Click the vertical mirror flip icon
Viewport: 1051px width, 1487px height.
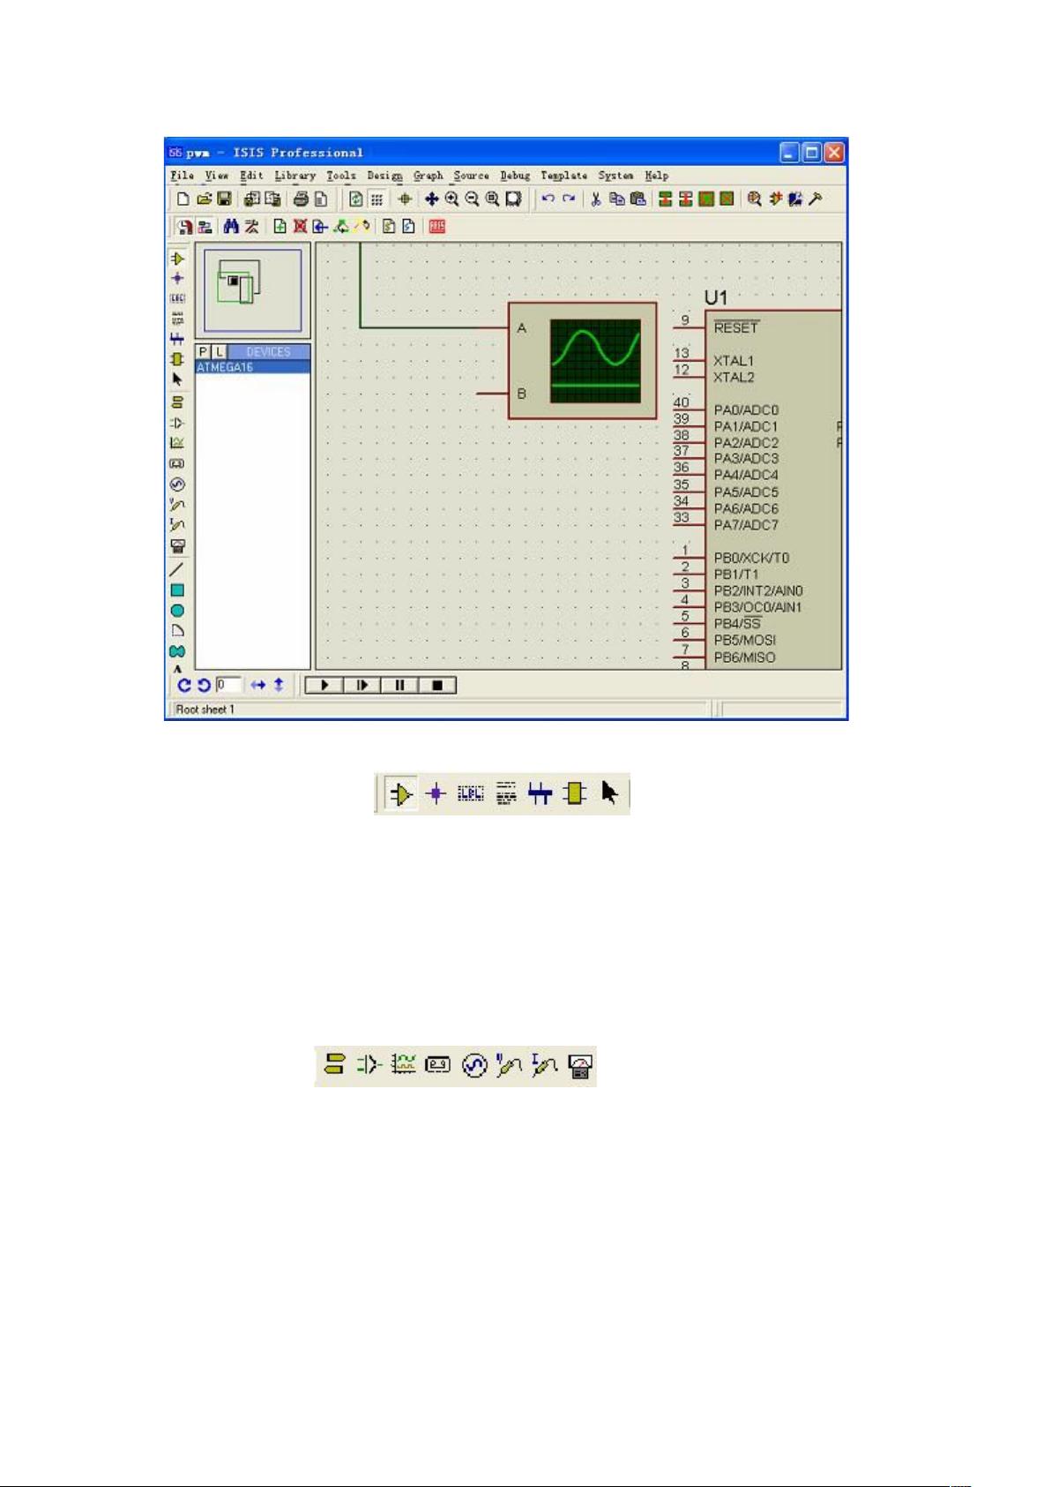click(x=279, y=685)
